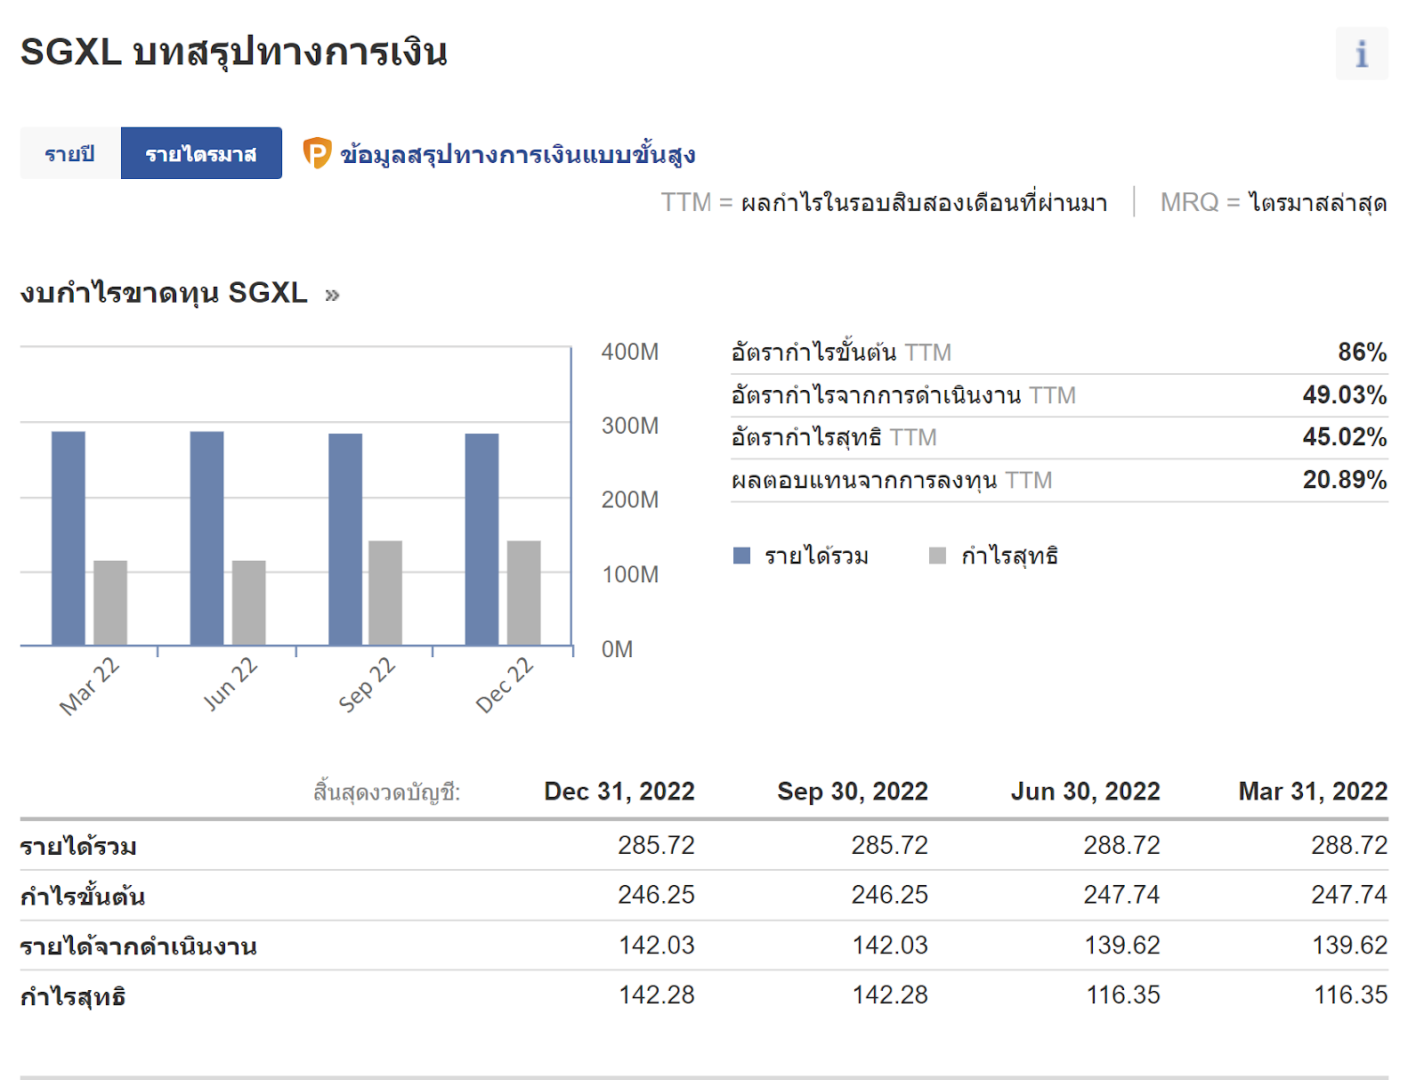The width and height of the screenshot is (1424, 1080).
Task: Click the gray กำไรสุทธิ legend swatch
Action: pos(937,556)
